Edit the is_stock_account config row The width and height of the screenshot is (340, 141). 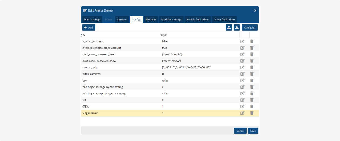coord(242,41)
